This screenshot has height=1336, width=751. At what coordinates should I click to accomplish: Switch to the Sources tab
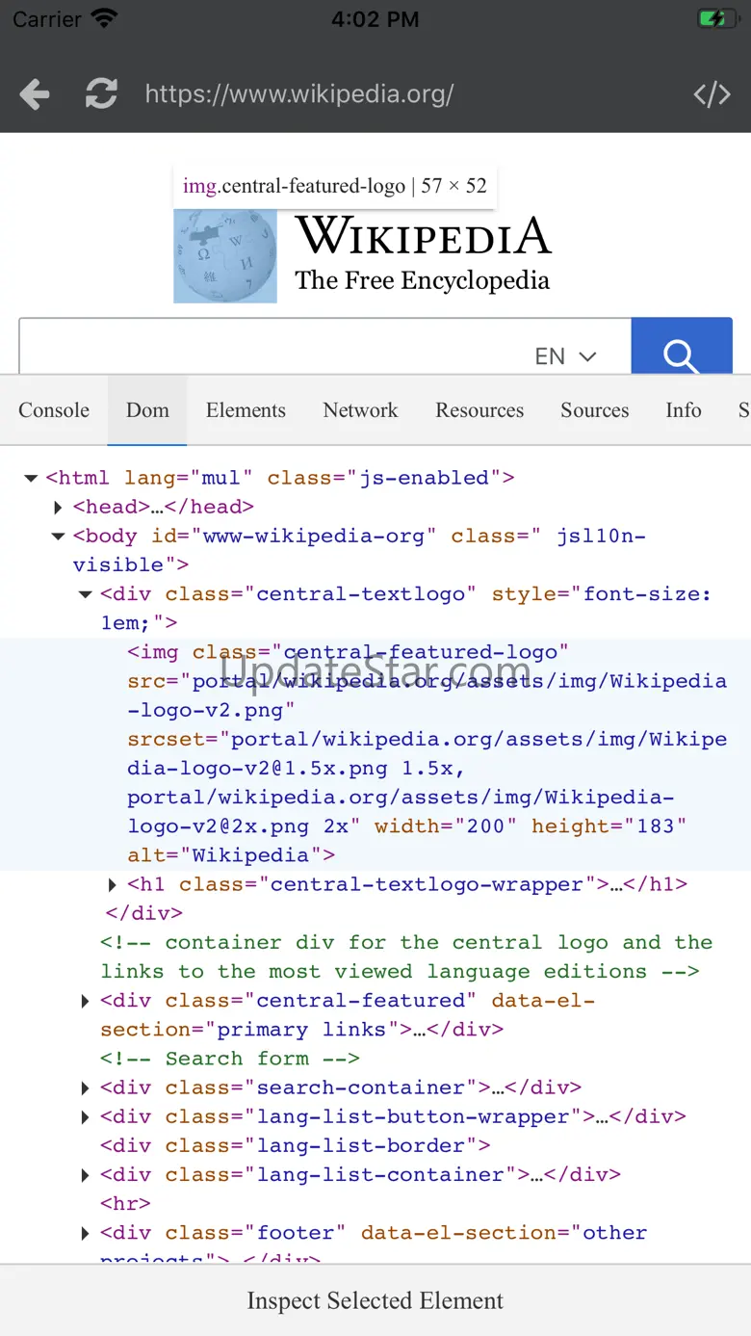point(595,410)
